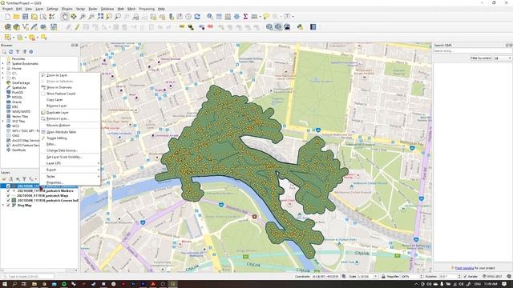Open Select Features tool dropdown arrow

coord(14,38)
